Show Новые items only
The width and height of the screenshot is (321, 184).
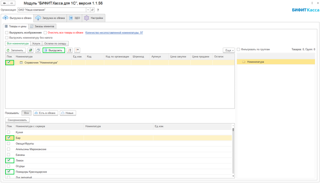pos(68,113)
